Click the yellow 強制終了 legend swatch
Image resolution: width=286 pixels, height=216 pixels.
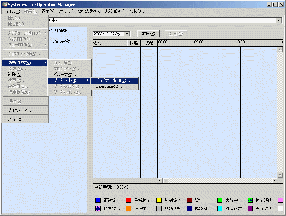coord(159,200)
